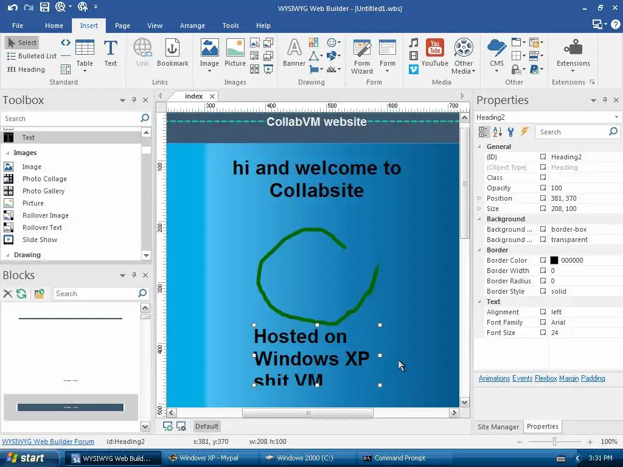Insert a YouTube video
623x467 pixels.
tap(434, 54)
